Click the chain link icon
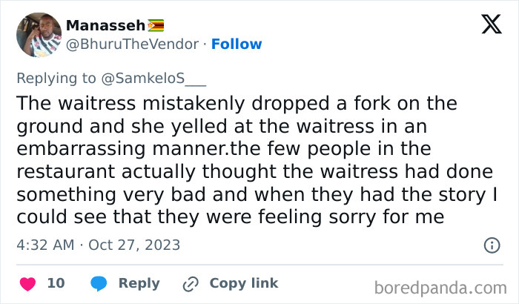Viewport: 519px width, 304px height. coord(191,283)
